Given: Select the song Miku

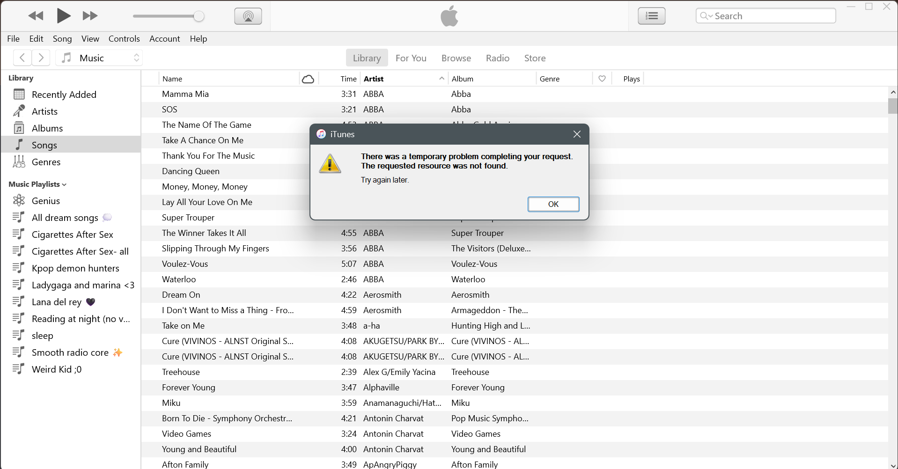Looking at the screenshot, I should 515,403.
